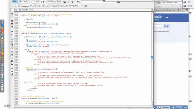Open the browser tab list dropdown

click(x=187, y=10)
